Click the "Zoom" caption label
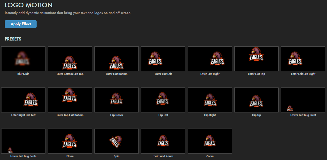 click(210, 156)
